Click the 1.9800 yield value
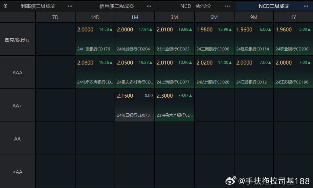 pos(204,30)
